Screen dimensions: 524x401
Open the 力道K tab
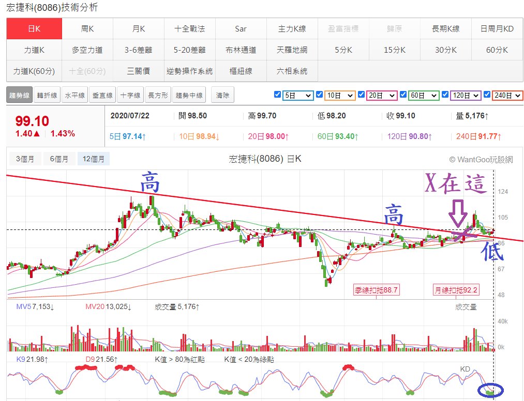[34, 50]
